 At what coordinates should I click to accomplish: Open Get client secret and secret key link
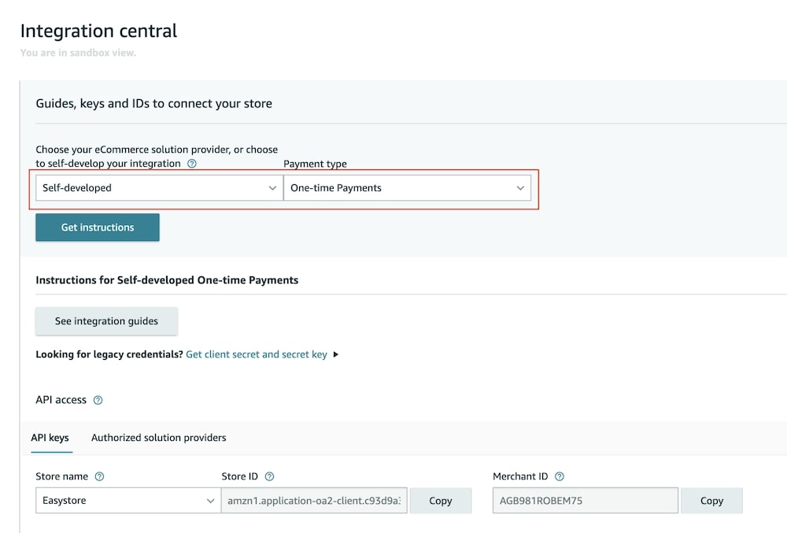click(257, 354)
